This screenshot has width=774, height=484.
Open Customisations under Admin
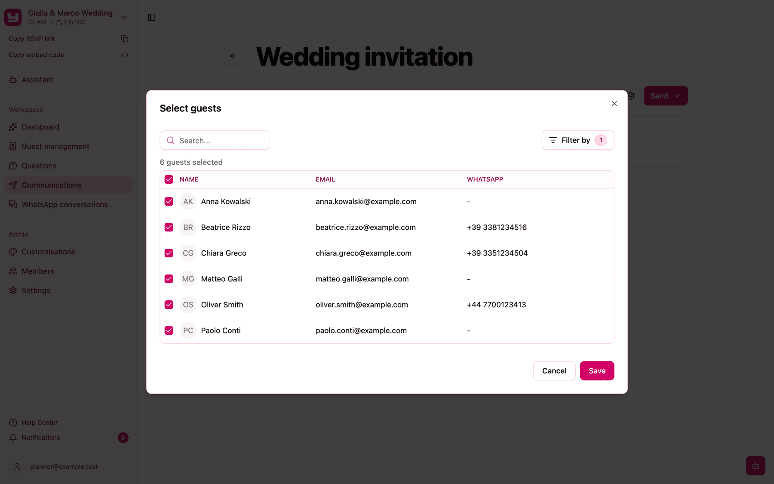(x=69, y=252)
